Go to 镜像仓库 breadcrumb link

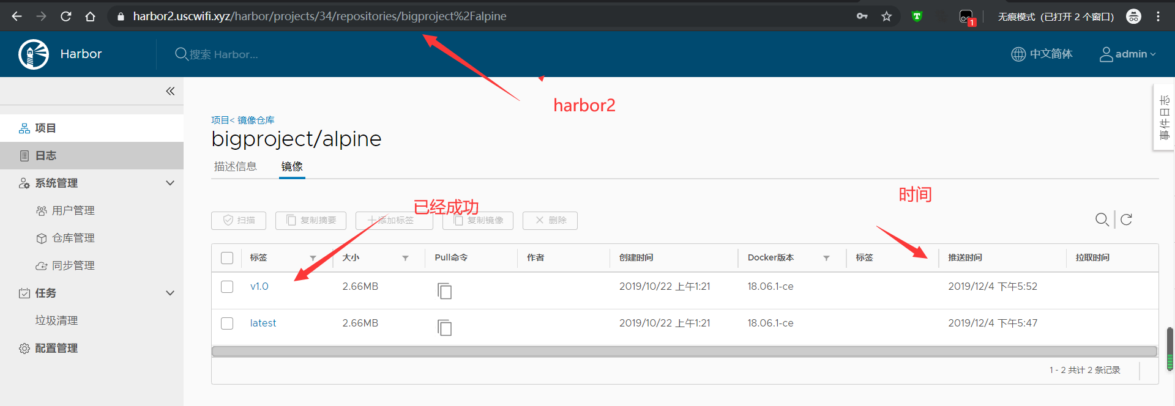(256, 120)
